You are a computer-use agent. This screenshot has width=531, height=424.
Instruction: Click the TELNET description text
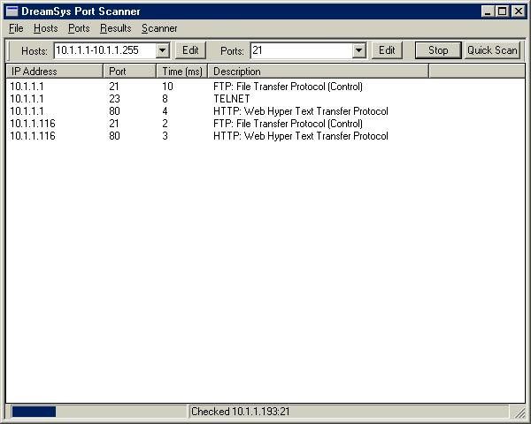click(232, 99)
